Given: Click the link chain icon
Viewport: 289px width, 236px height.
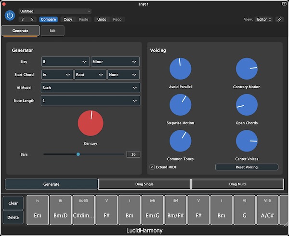Looking at the screenshot, I should pyautogui.click(x=279, y=19).
